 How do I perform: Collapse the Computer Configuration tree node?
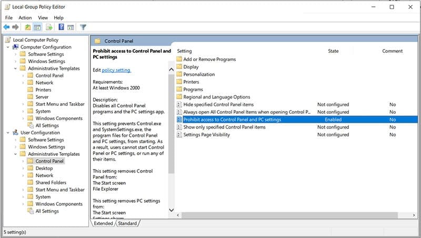coord(8,47)
